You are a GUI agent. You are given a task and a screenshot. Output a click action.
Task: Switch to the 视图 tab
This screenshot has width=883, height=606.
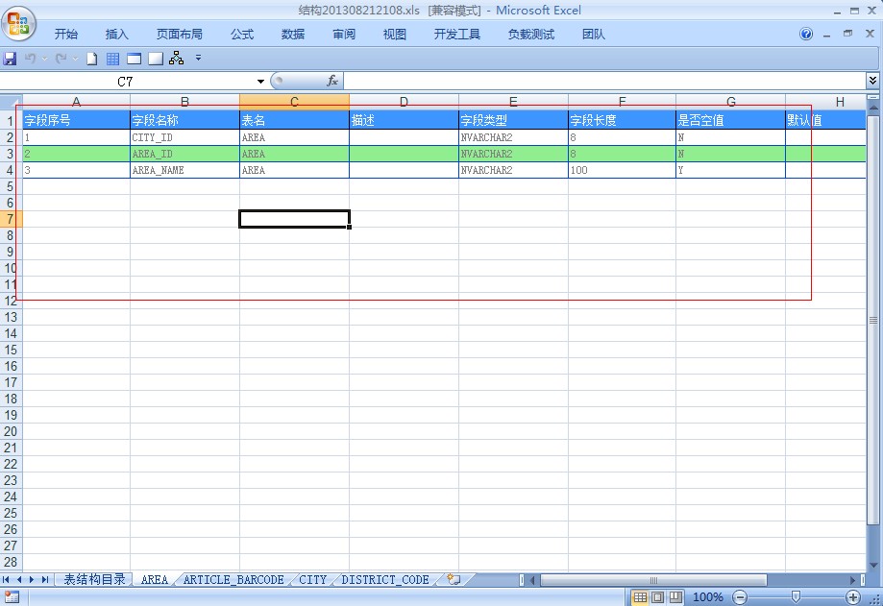point(394,35)
